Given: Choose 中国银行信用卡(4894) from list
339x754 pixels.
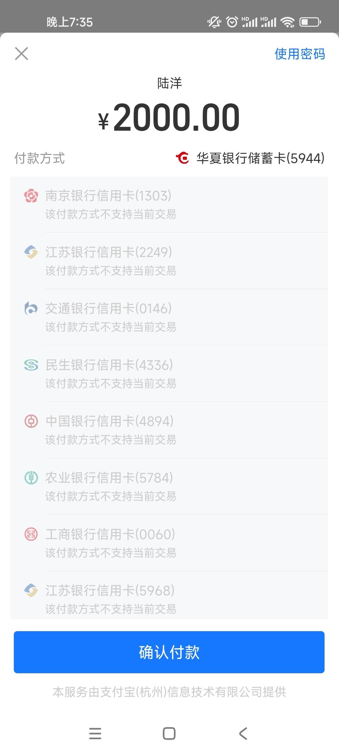Looking at the screenshot, I should (169, 430).
